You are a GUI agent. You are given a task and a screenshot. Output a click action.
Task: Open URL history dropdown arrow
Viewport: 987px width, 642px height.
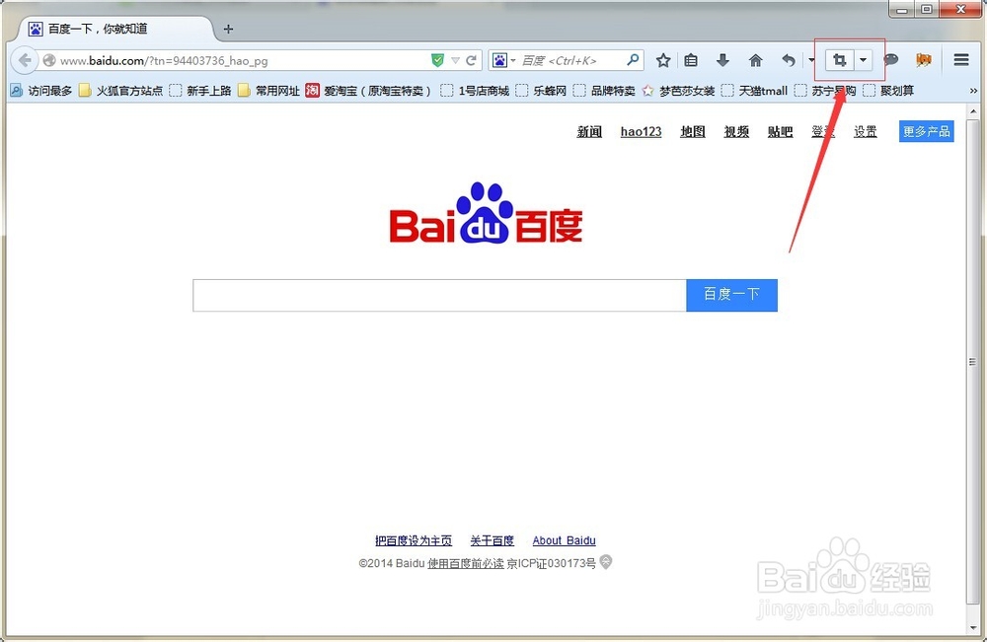[x=455, y=60]
